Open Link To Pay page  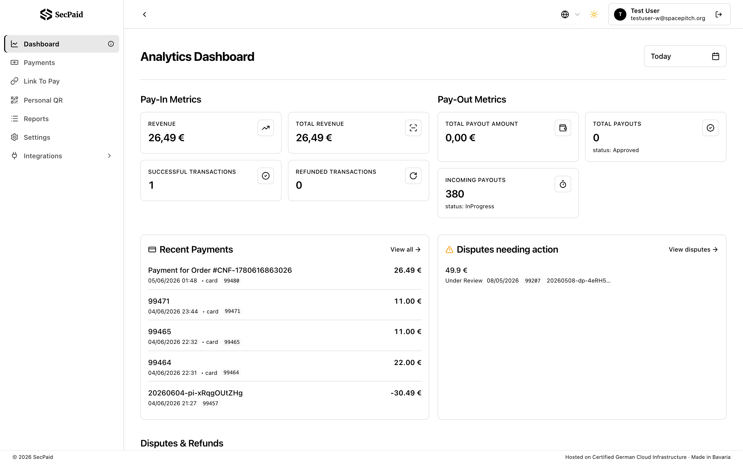point(62,81)
